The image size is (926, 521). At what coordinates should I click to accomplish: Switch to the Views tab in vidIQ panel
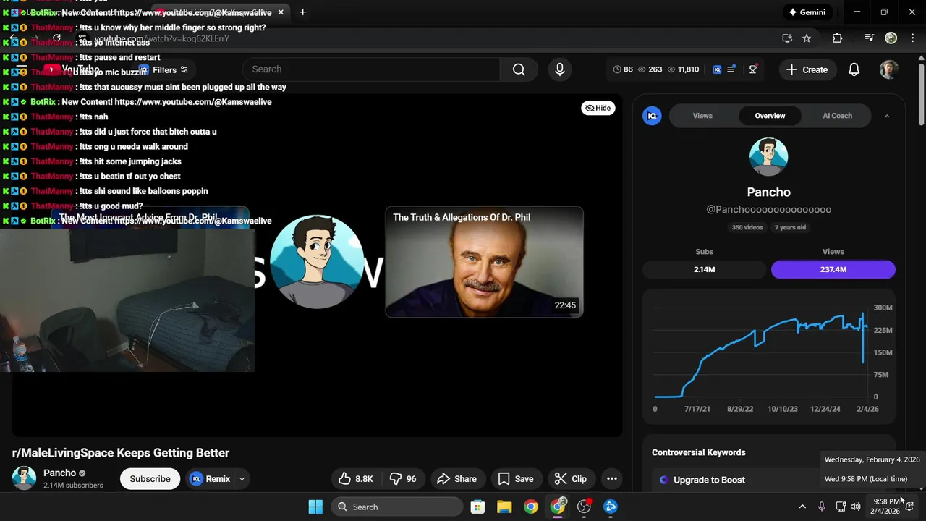point(702,116)
